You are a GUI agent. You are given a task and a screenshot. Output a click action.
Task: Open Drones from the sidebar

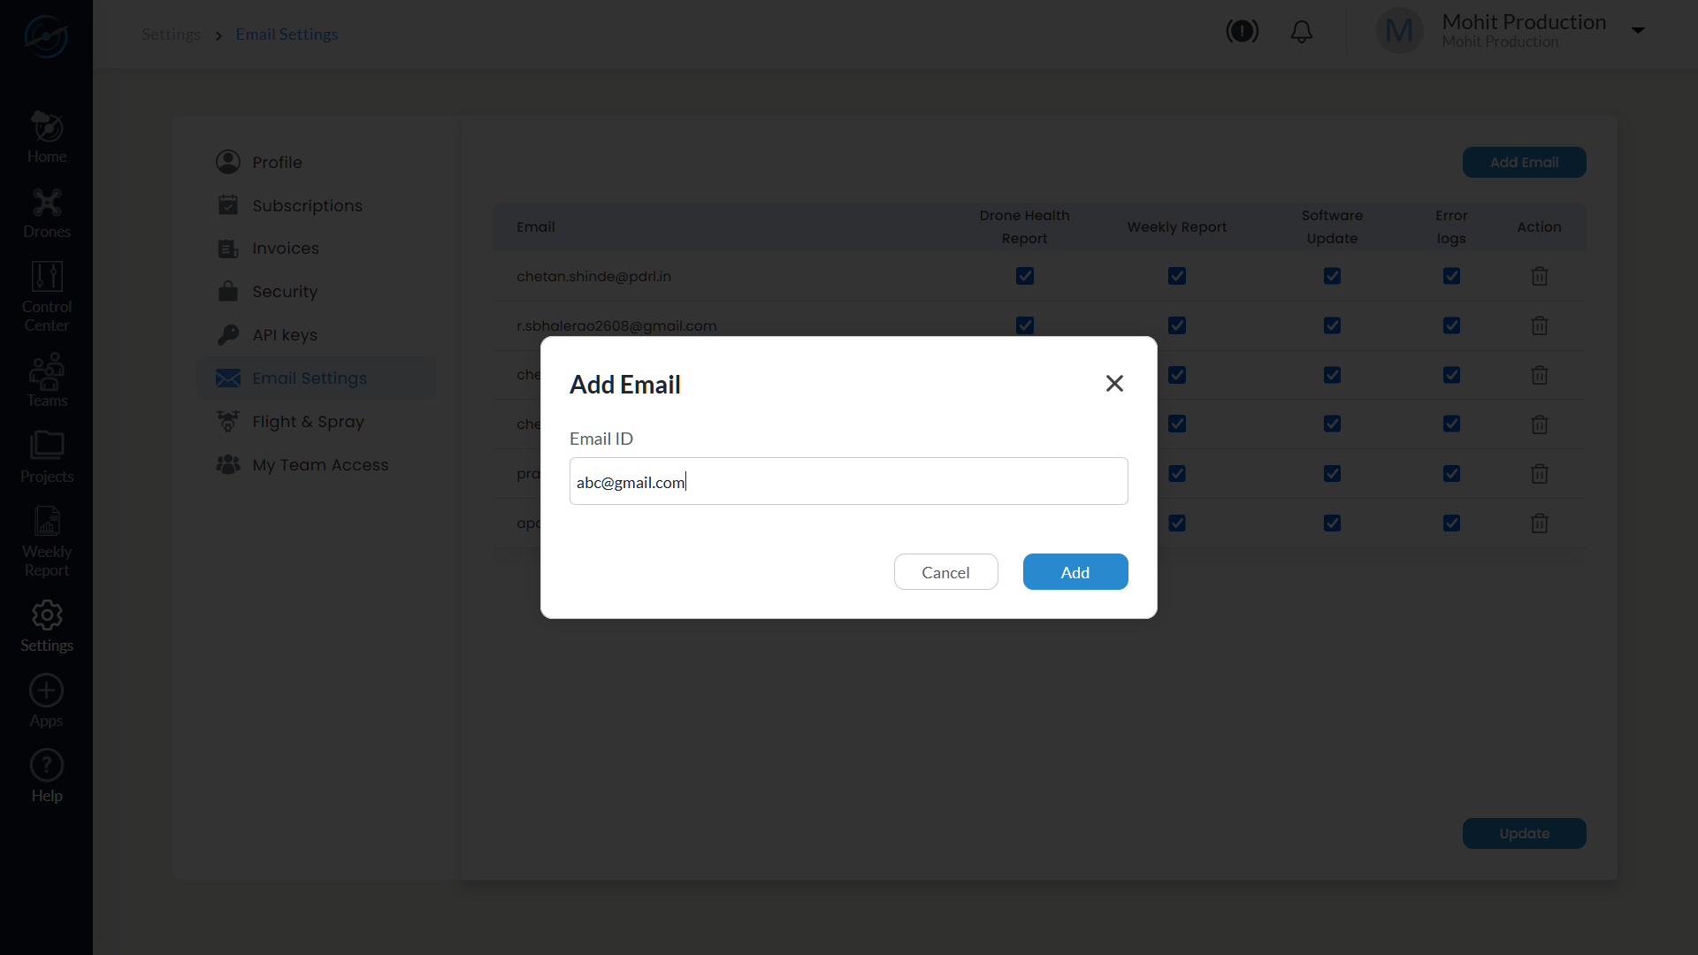[x=47, y=213]
